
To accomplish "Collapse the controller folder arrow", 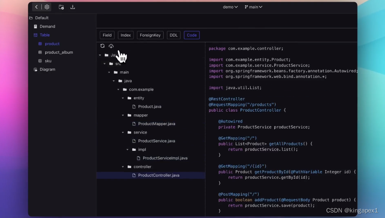I will (x=123, y=167).
